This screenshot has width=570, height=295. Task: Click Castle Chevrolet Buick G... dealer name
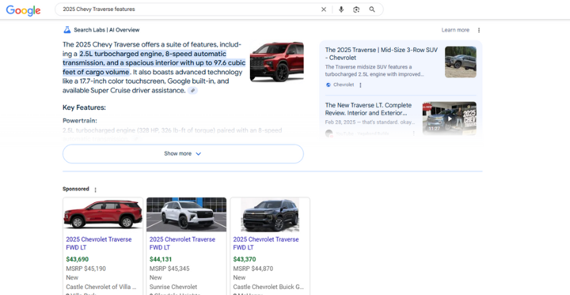point(269,287)
